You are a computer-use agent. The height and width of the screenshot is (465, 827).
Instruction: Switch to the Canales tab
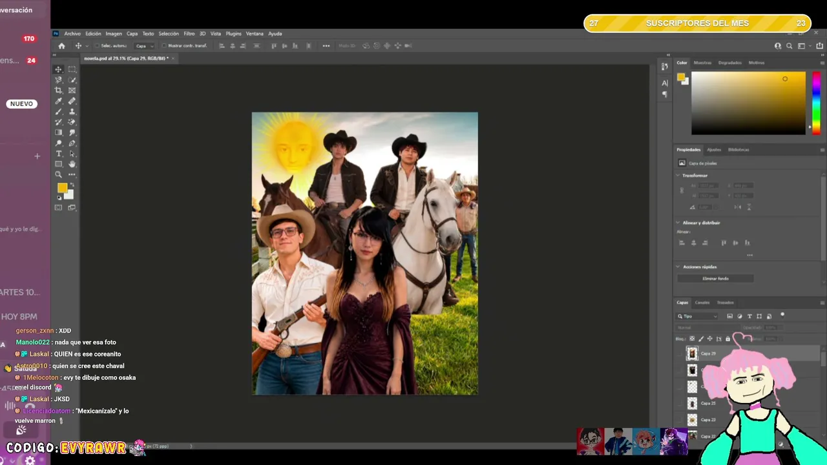tap(702, 302)
